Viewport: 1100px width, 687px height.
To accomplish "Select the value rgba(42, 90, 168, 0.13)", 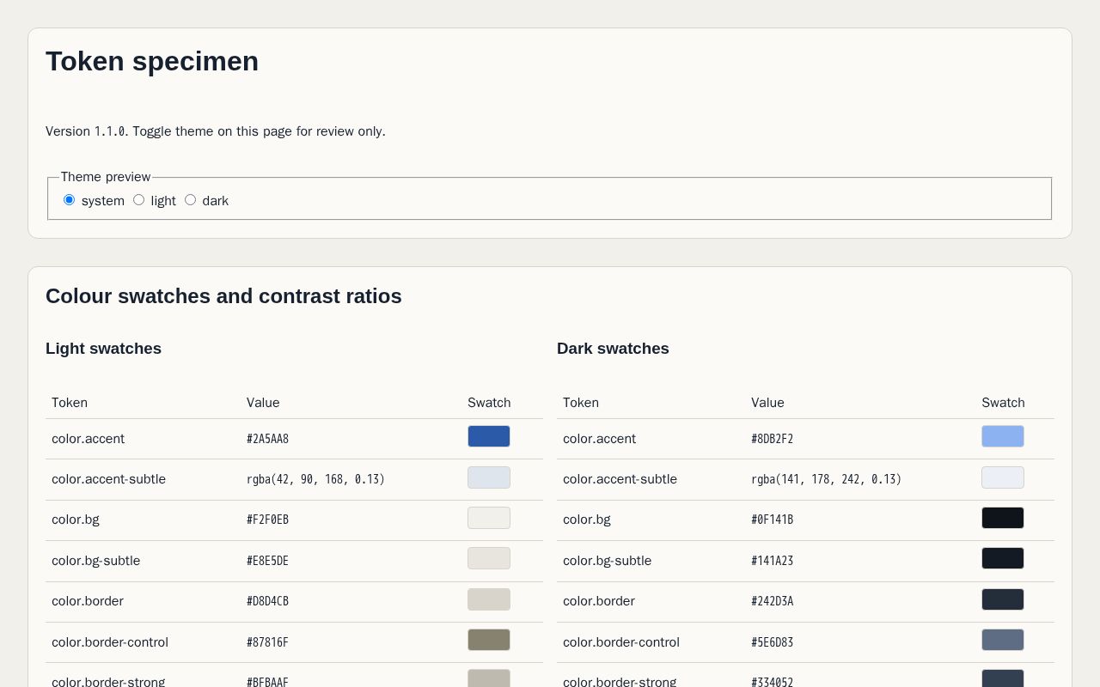I will tap(315, 479).
